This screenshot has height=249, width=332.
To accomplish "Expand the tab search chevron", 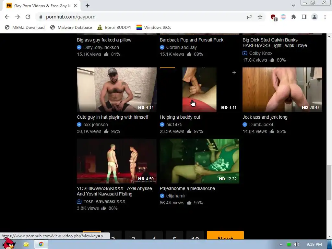I will point(293,6).
